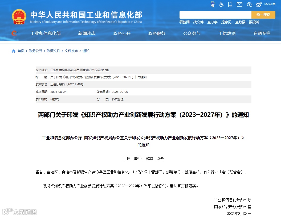
Task: Click the signature line 工业和信息化部办公厅
Action: 233,200
